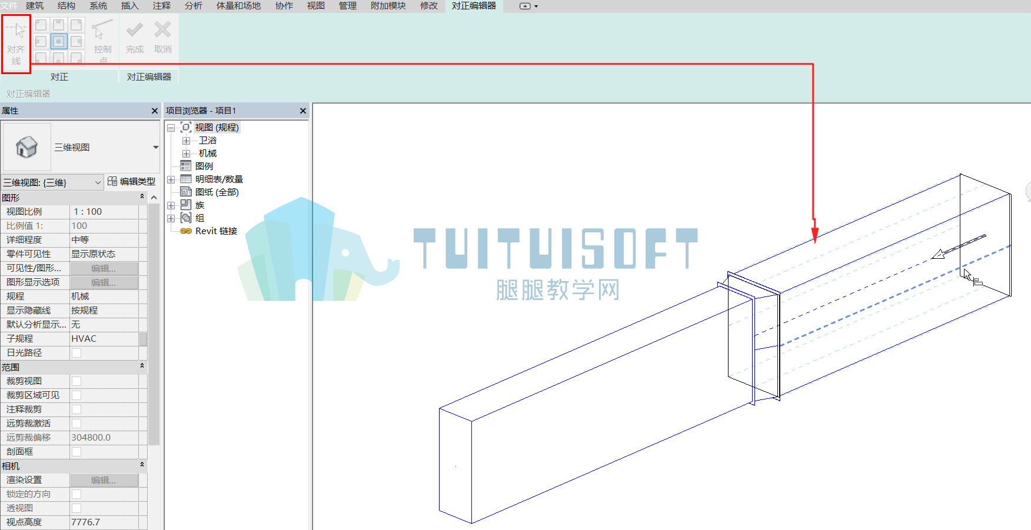This screenshot has height=530, width=1031.
Task: Switch to the 视图 ribbon tab
Action: (x=316, y=6)
